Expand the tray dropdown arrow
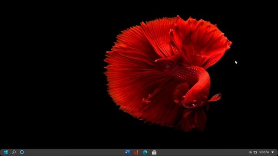The height and width of the screenshot is (156, 278). click(x=273, y=152)
